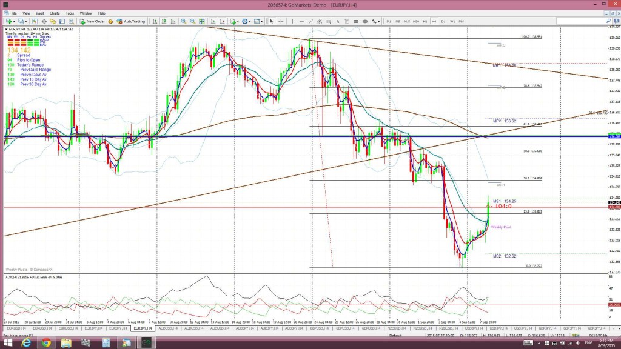This screenshot has width=621, height=349.
Task: Switch chart to MN timeframe
Action: pos(462,21)
